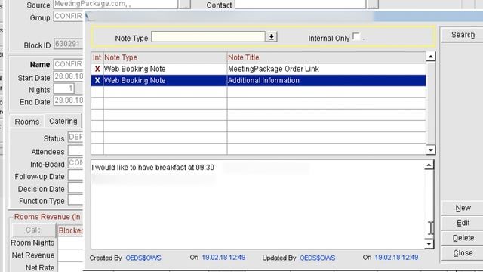Click the Start Date field 28.08.18
This screenshot has height=272, width=483.
[68, 76]
